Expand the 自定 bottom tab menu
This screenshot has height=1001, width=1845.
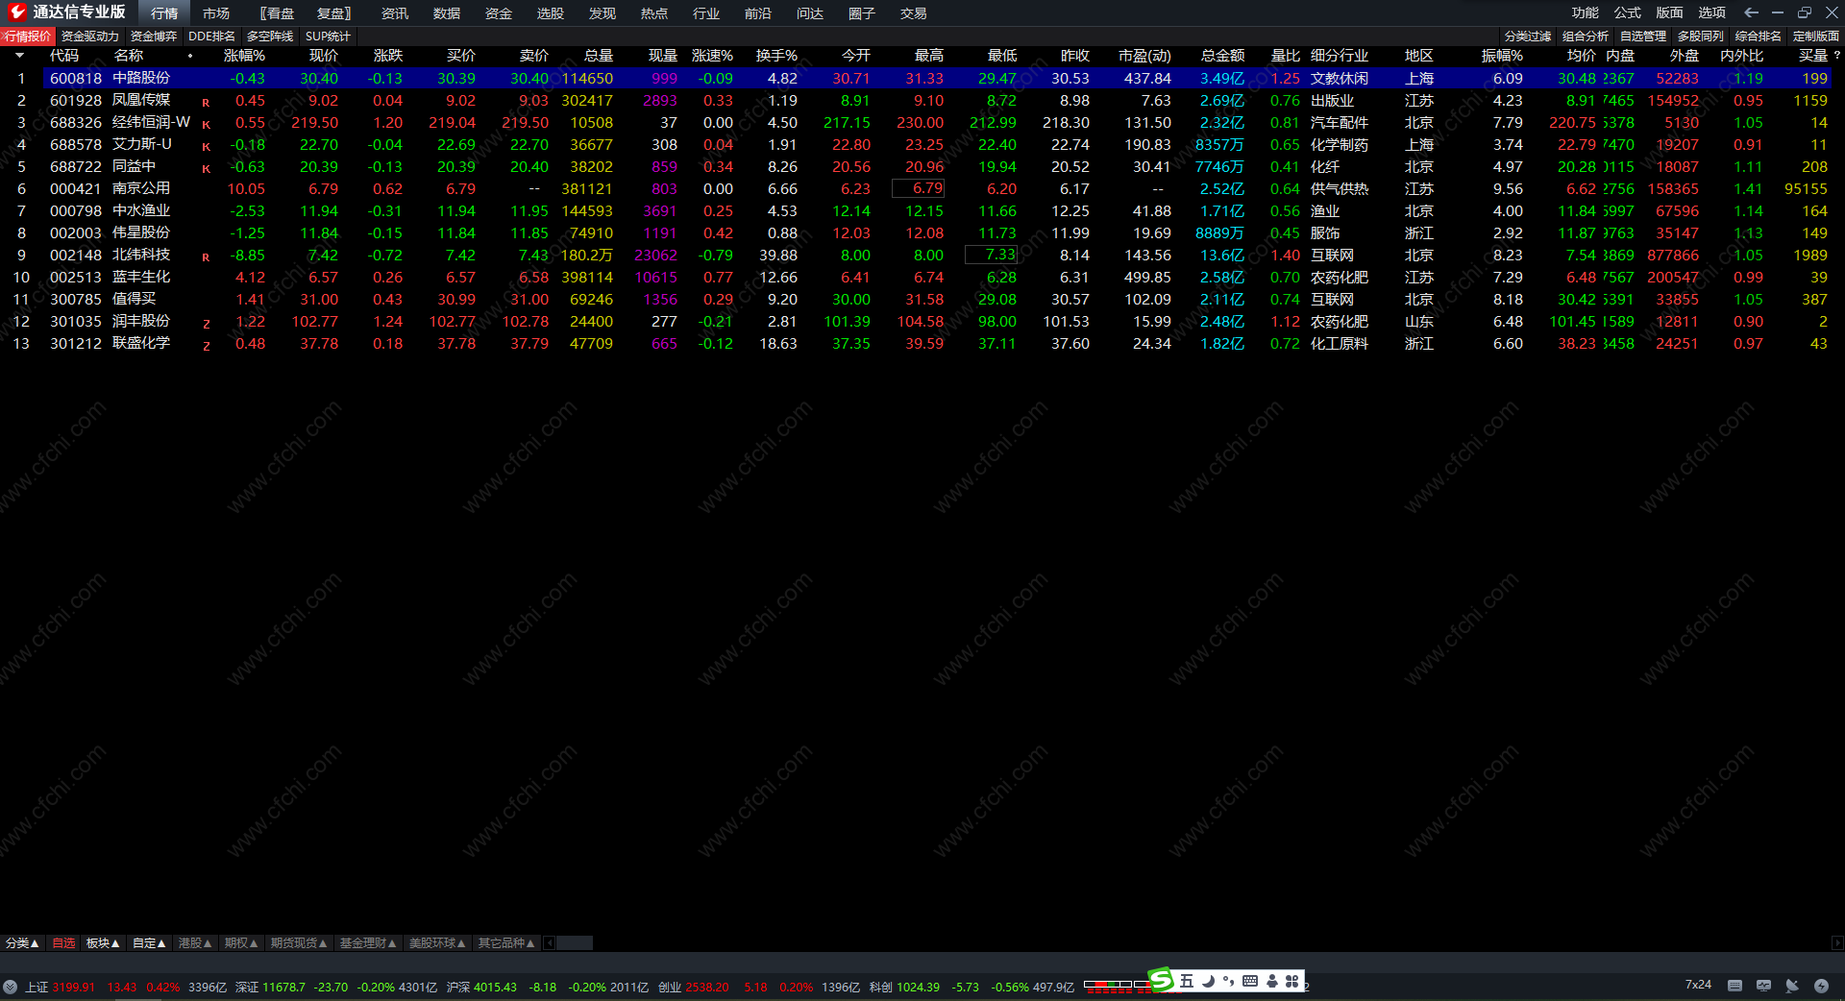pos(149,943)
